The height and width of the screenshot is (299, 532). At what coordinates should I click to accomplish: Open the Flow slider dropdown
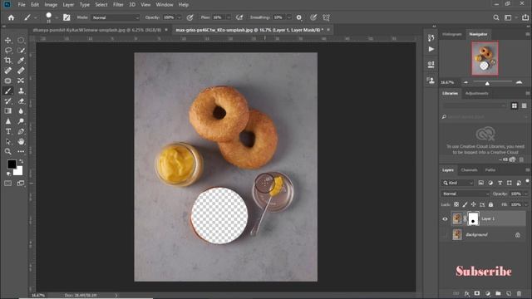click(x=229, y=17)
